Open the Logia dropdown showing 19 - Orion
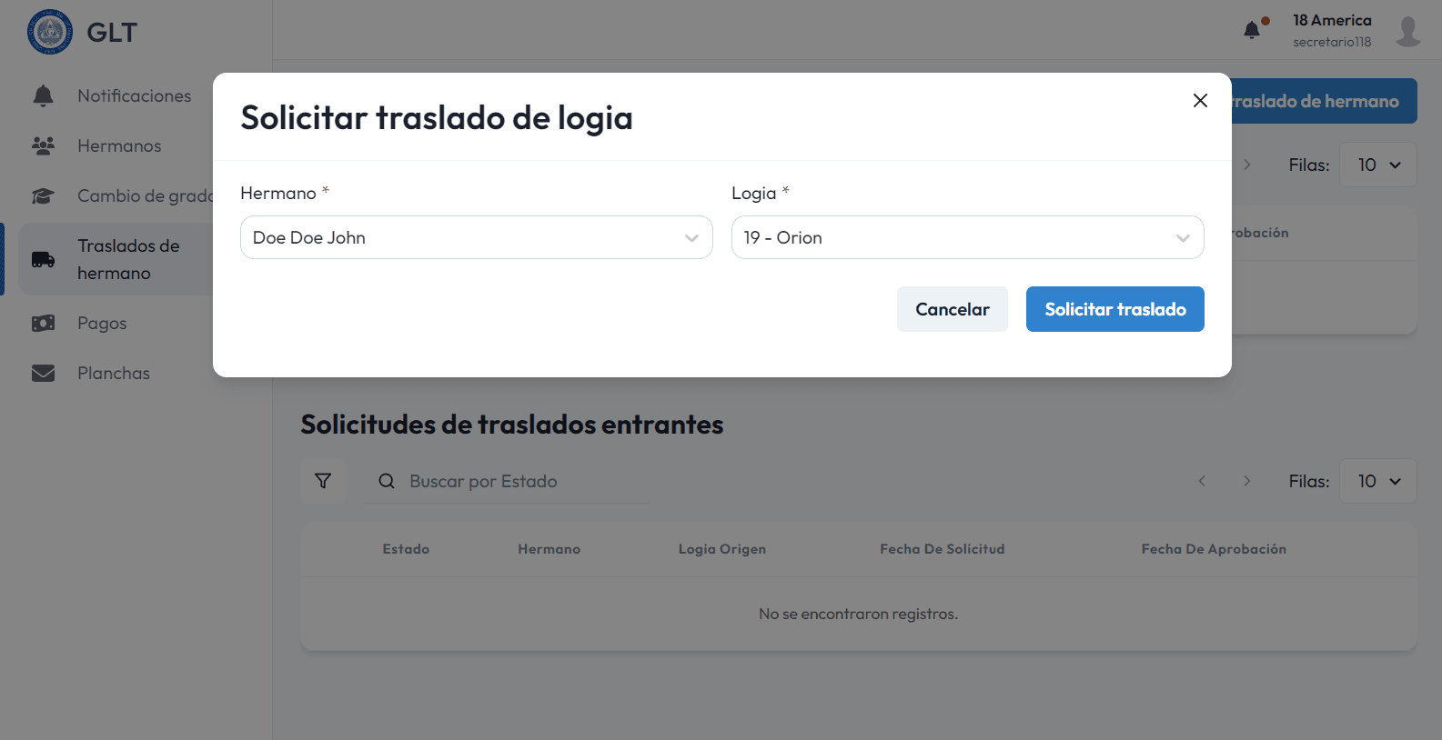The width and height of the screenshot is (1442, 740). pos(967,237)
